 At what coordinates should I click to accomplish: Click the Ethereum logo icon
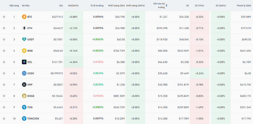tap(24, 28)
